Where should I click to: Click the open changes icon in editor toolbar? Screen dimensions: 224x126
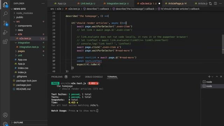tap(210, 3)
